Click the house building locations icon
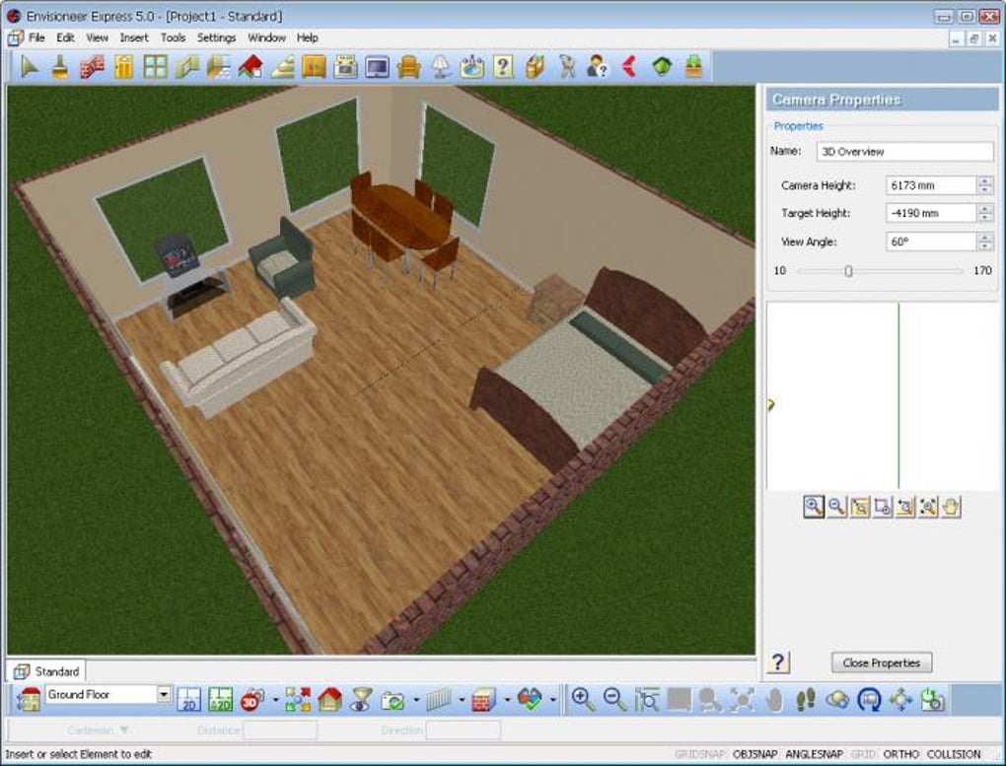This screenshot has height=766, width=1006. click(329, 699)
